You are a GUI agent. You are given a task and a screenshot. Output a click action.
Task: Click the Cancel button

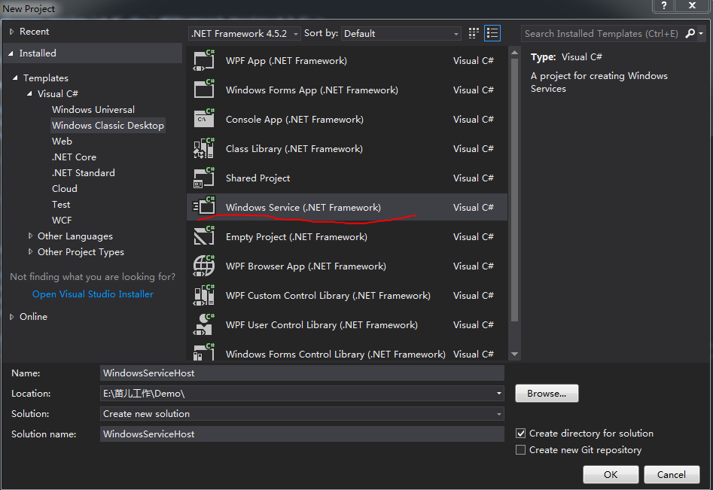(671, 474)
